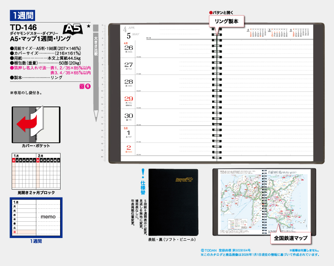Click the 2月 header in two-month block thumbnail

tap(40, 156)
